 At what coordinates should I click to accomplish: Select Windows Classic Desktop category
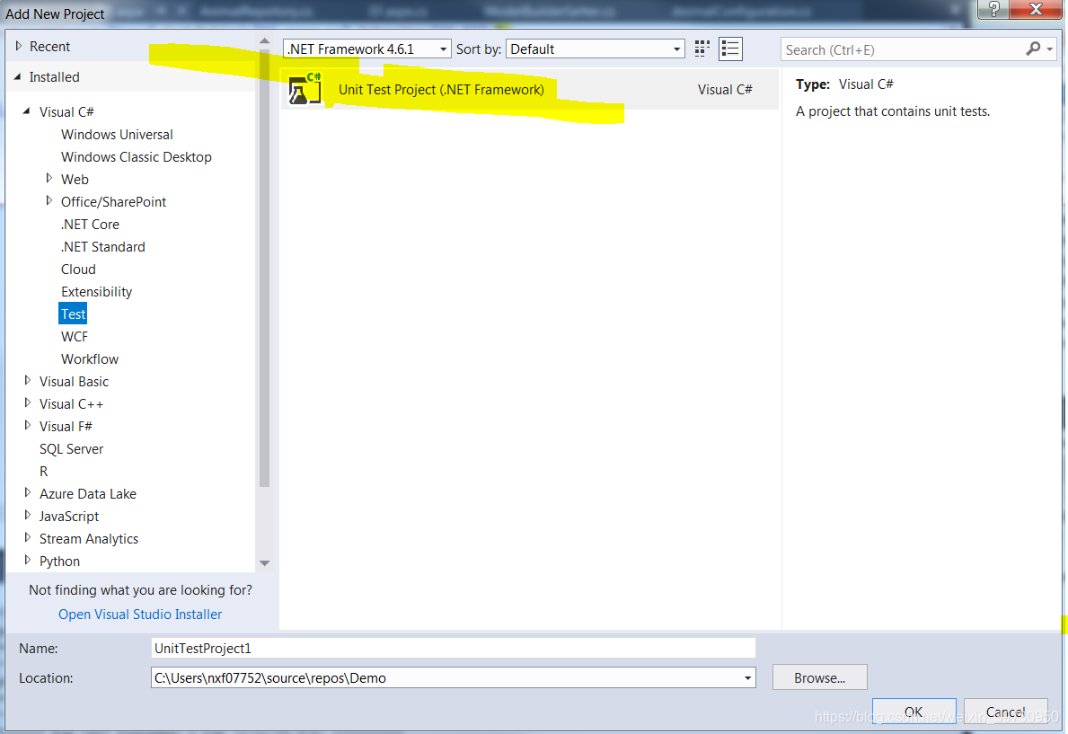(137, 156)
